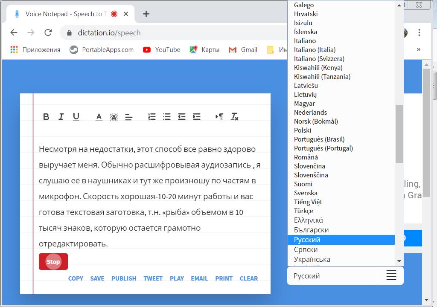The width and height of the screenshot is (437, 307).
Task: Click CLEAR to erase the note
Action: click(249, 278)
